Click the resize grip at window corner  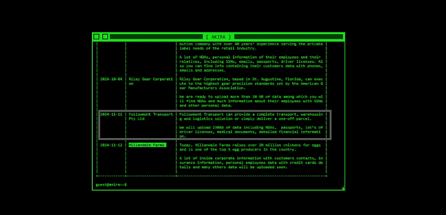tap(343, 188)
